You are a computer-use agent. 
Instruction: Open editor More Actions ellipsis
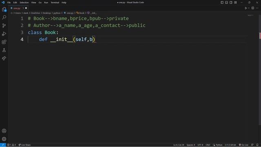click(x=257, y=8)
